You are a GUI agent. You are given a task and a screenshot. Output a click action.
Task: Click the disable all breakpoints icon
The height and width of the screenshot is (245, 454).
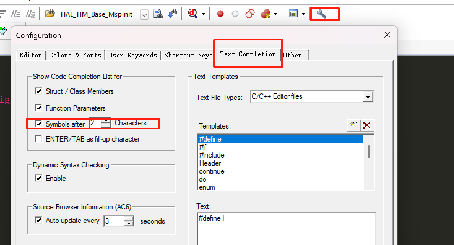pos(250,14)
